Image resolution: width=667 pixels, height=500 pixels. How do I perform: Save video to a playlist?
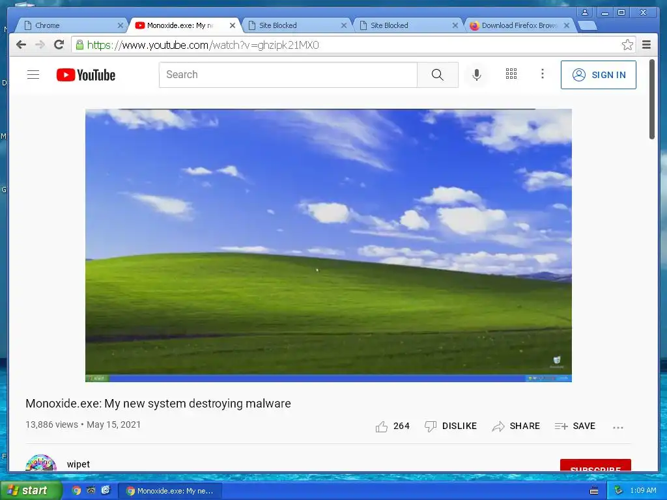575,426
